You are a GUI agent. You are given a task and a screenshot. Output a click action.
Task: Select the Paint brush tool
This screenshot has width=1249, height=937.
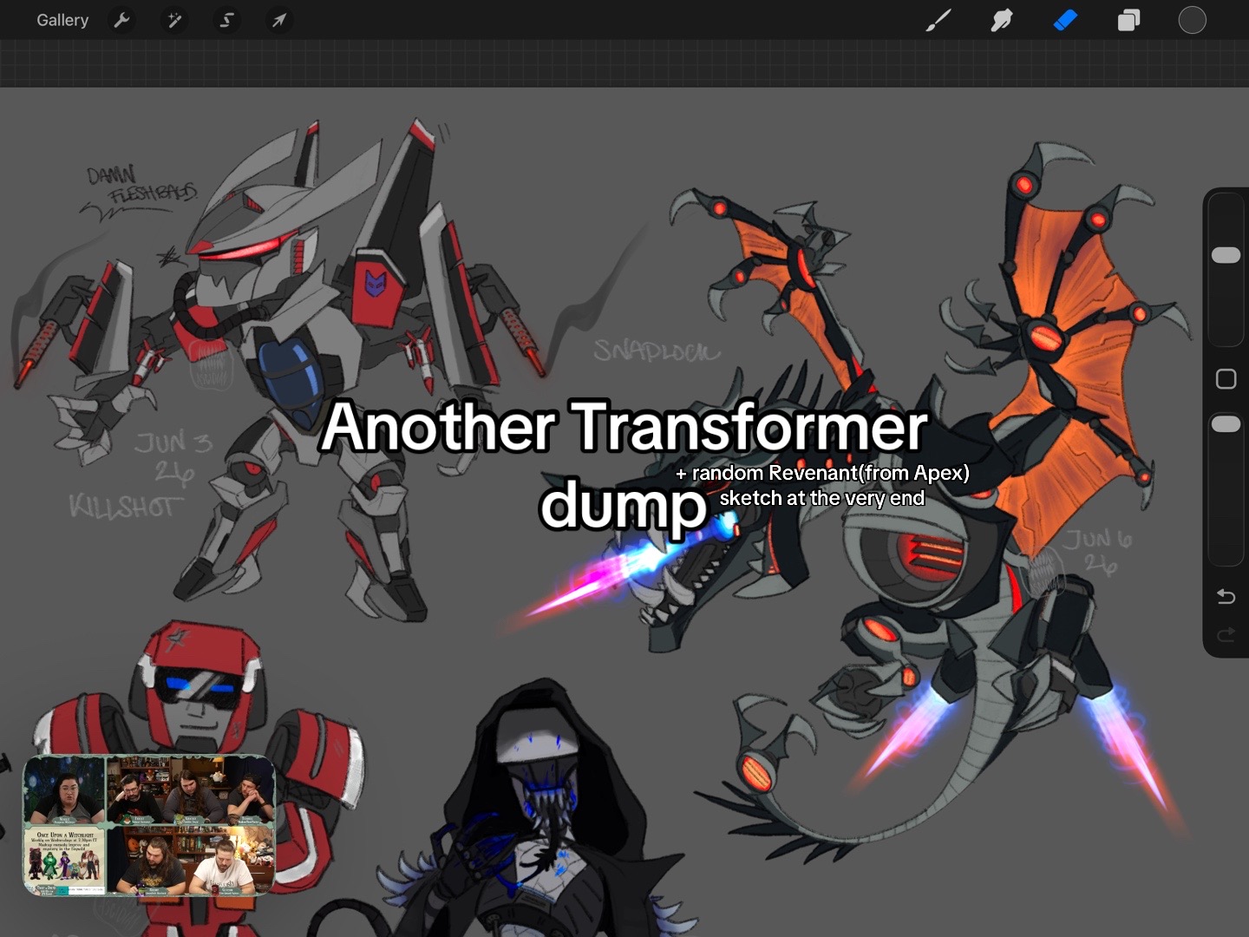[938, 20]
